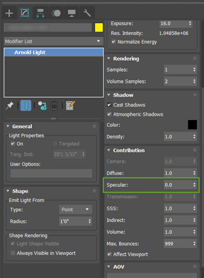Click the Specular value field
The width and height of the screenshot is (204, 278).
[x=180, y=185]
